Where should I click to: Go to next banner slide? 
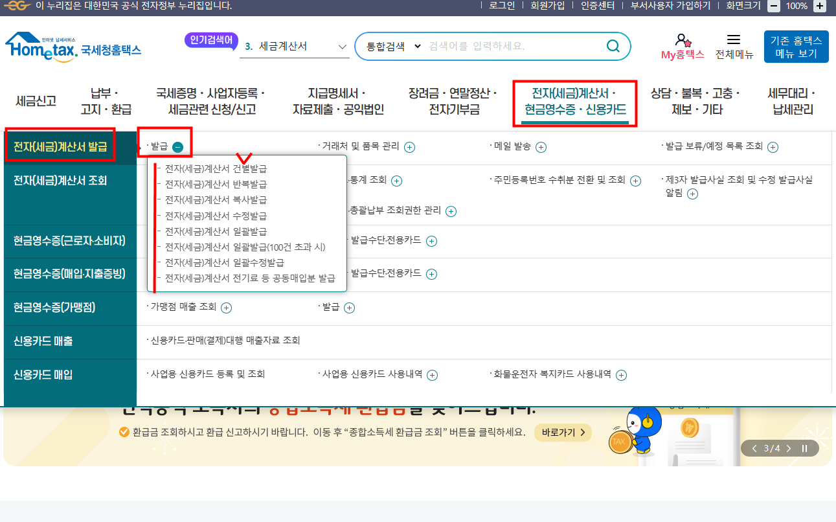click(x=788, y=448)
